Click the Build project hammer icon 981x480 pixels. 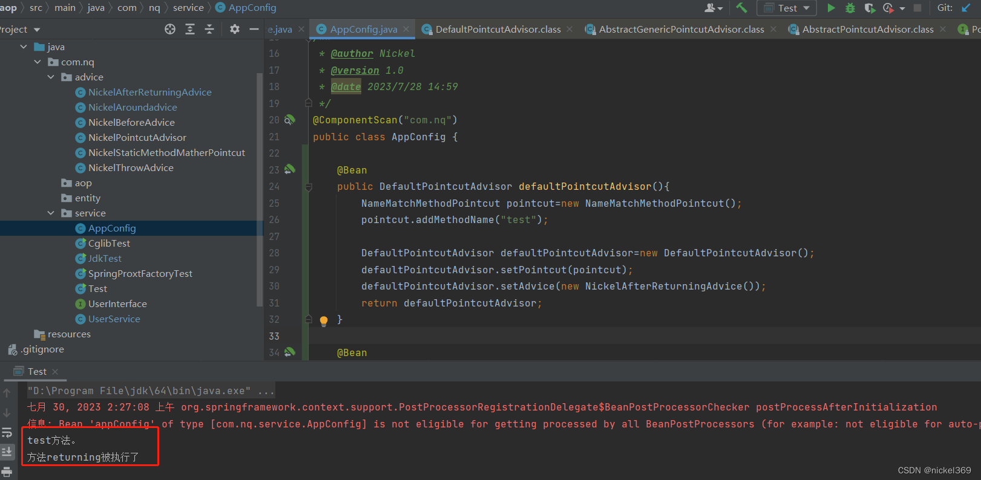(741, 8)
